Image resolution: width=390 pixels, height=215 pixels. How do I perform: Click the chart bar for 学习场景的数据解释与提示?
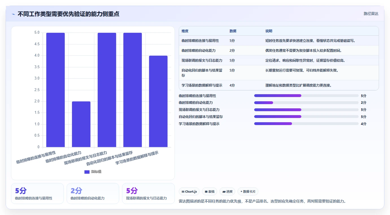coord(158,101)
